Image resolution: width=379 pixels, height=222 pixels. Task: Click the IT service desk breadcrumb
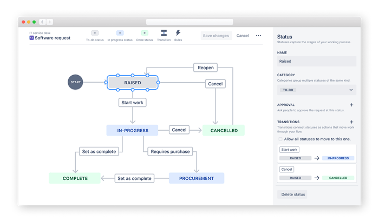tap(40, 33)
